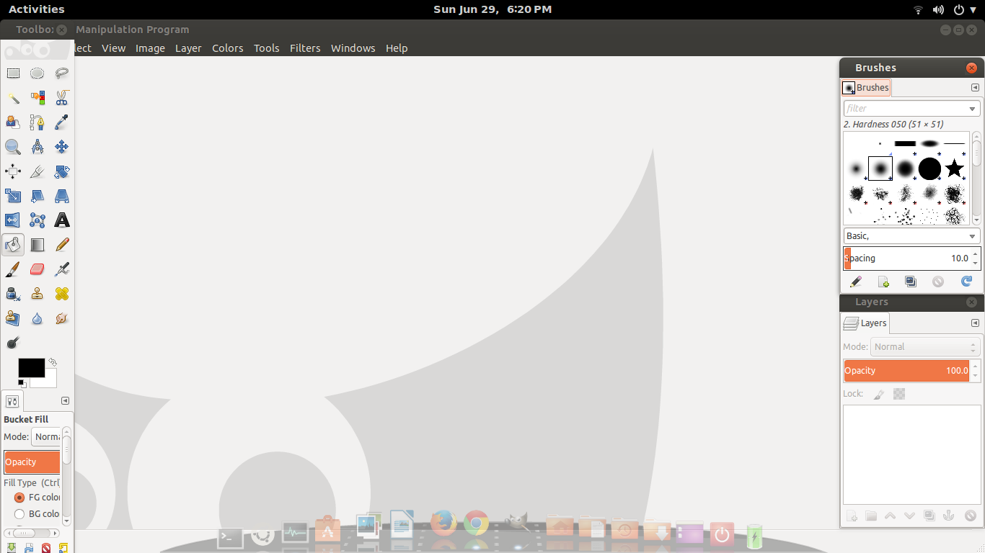
Task: Activate the Foreground Select tool
Action: (13, 122)
